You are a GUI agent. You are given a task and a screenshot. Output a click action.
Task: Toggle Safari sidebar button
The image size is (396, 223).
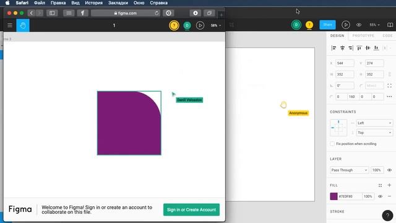(52, 13)
